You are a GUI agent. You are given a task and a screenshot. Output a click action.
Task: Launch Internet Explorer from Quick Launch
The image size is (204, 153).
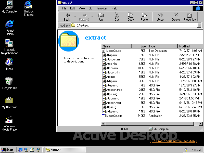(20, 150)
